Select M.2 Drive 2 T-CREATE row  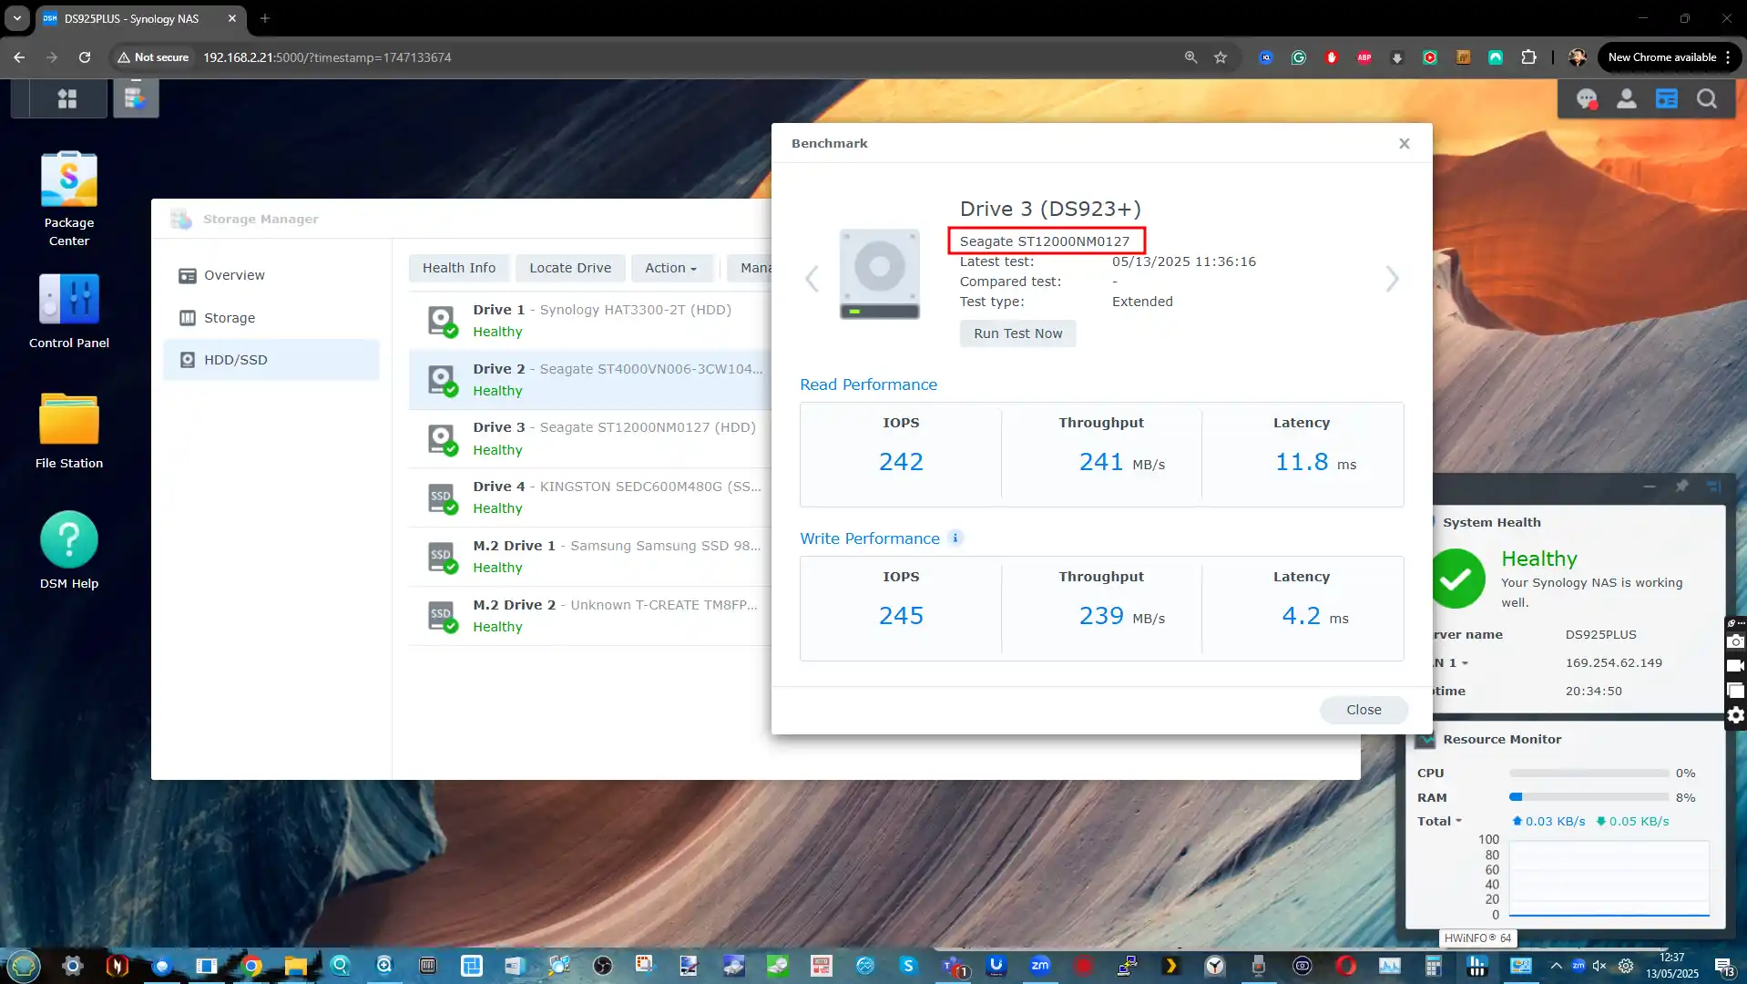pyautogui.click(x=589, y=616)
